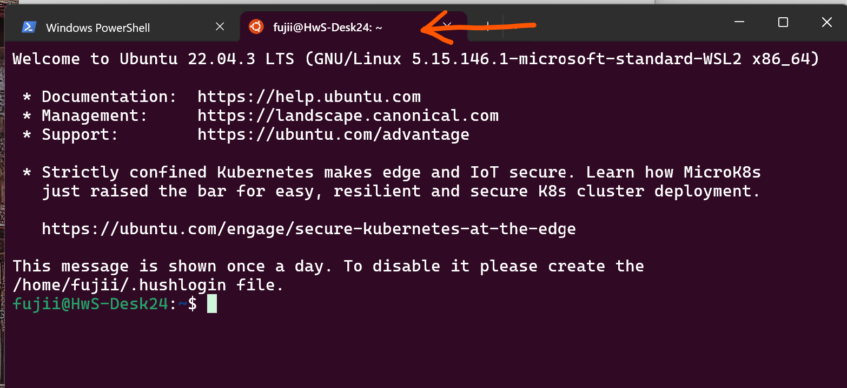
Task: Maximize the terminal window
Action: coord(783,22)
